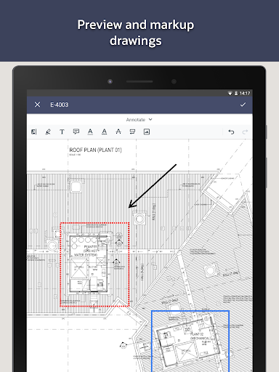Tap the E-4003 drawing title

click(59, 105)
